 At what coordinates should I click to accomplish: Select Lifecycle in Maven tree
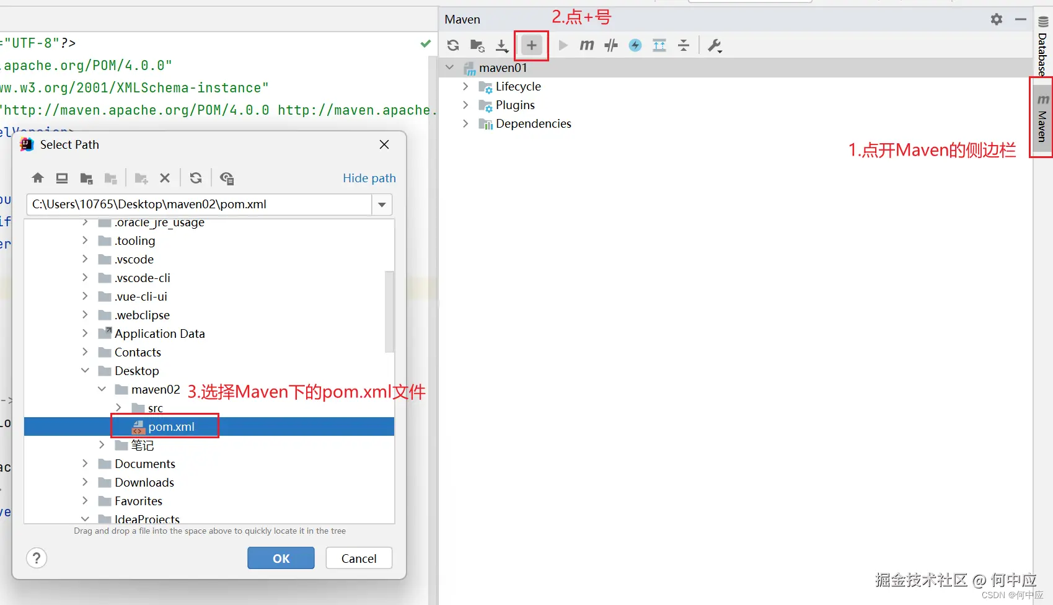pos(518,86)
